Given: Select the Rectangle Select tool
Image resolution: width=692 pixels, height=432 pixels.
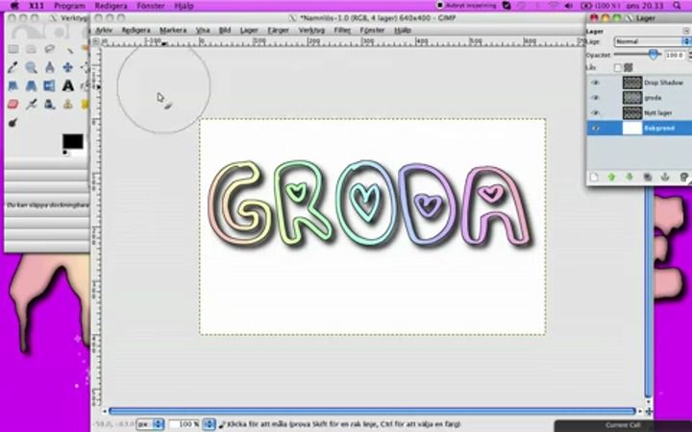Looking at the screenshot, I should pos(12,49).
